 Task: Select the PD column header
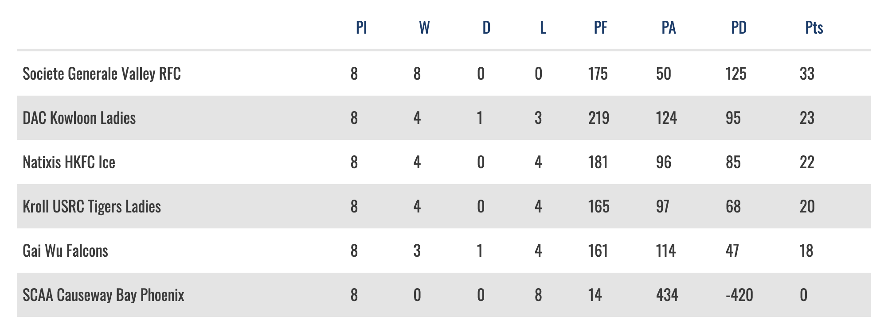tap(739, 28)
